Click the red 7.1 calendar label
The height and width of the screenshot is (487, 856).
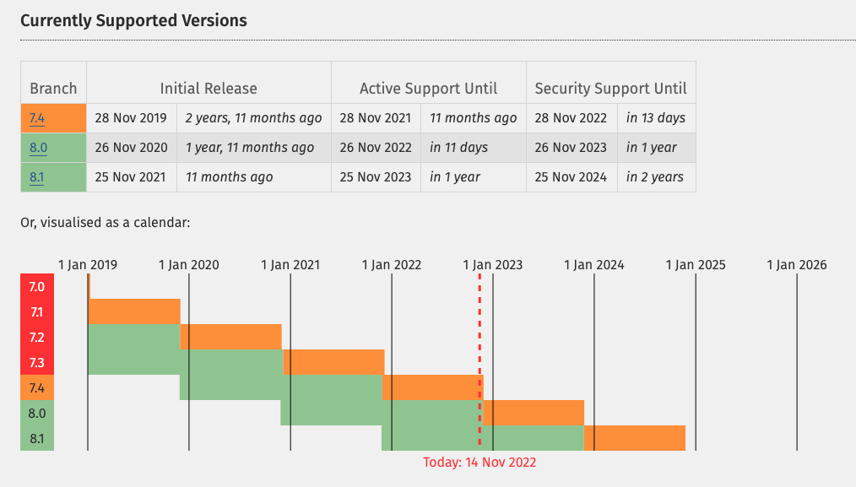tap(37, 311)
